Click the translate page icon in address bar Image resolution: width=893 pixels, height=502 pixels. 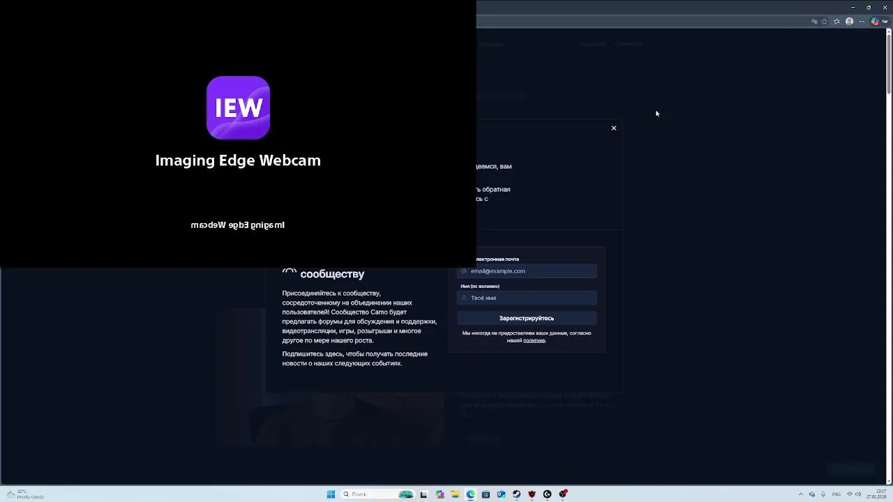814,22
